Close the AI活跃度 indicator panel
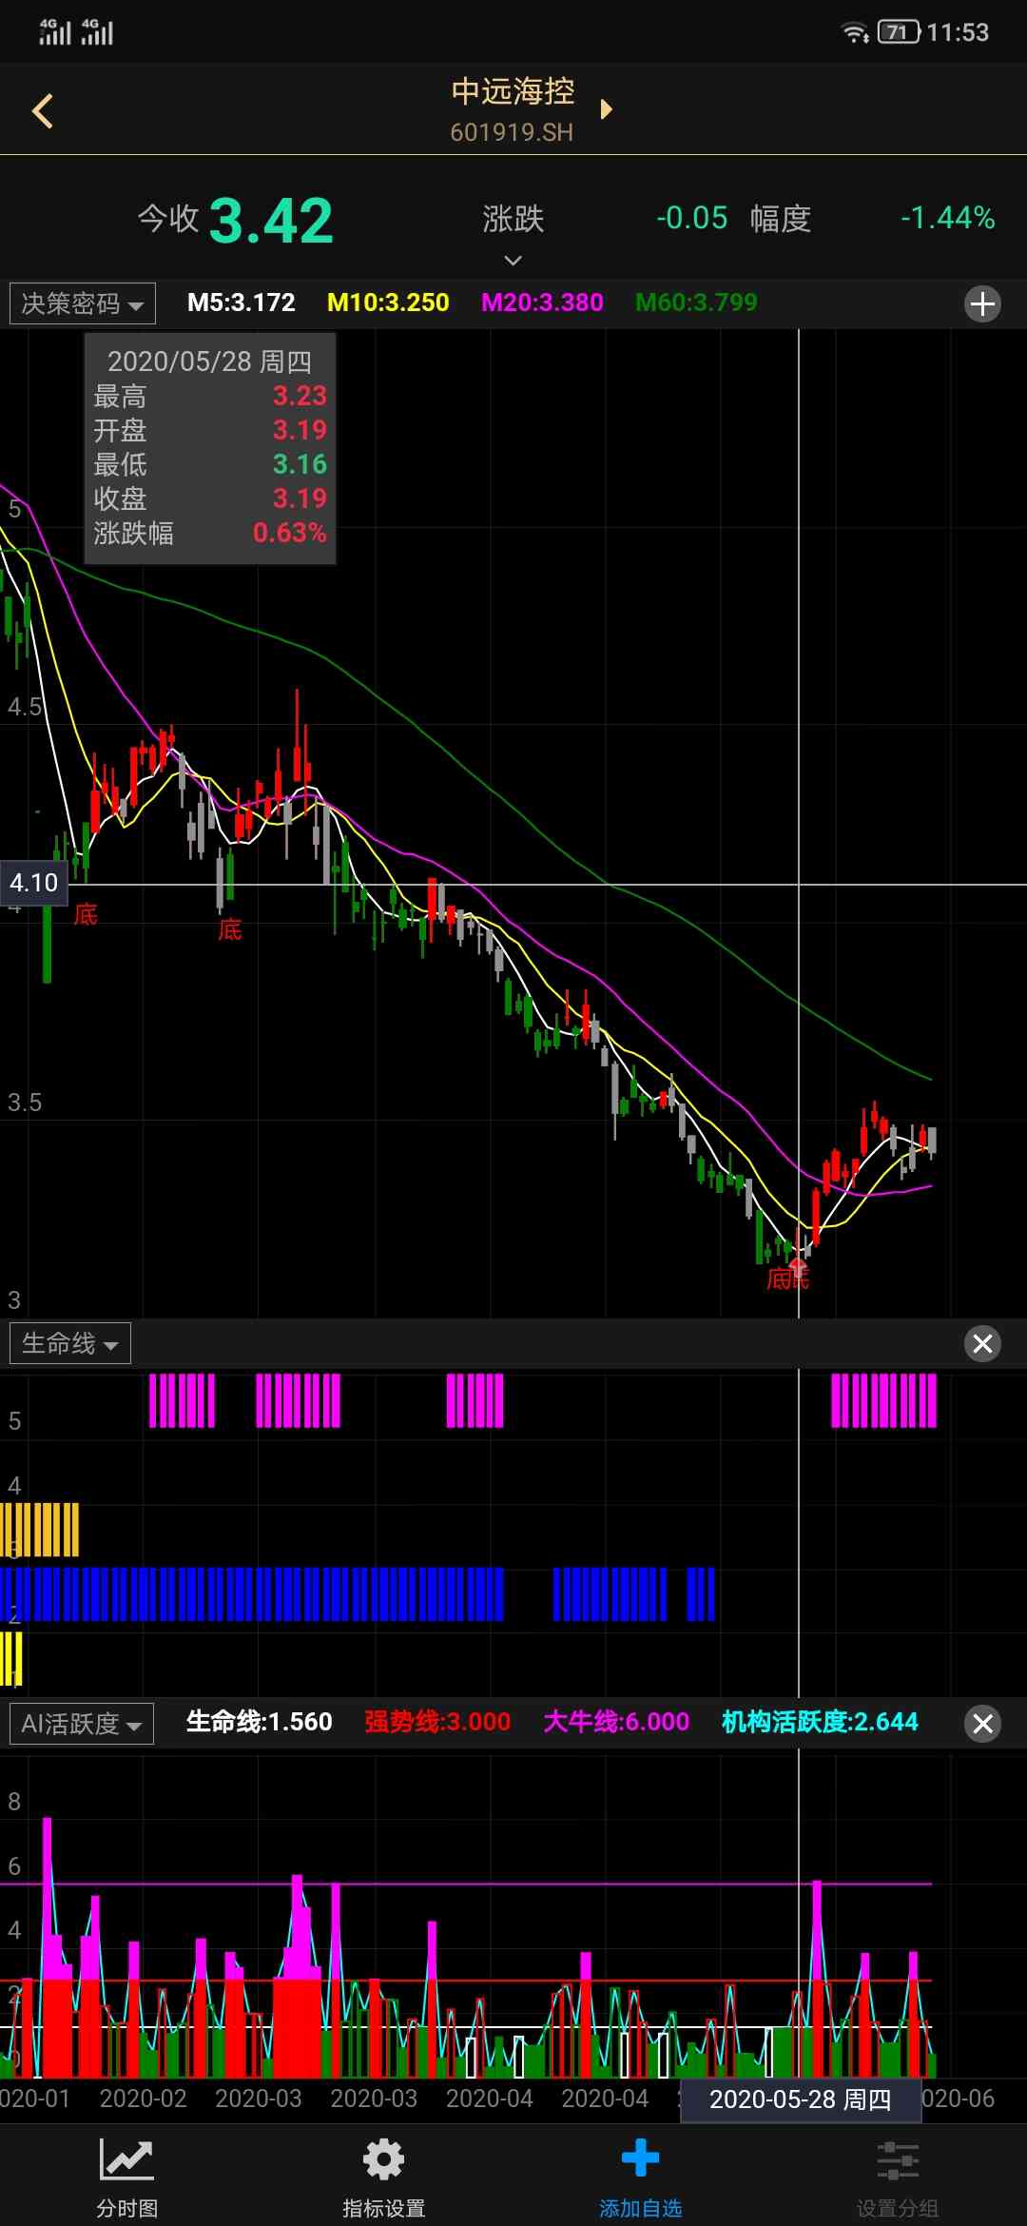 click(982, 1723)
